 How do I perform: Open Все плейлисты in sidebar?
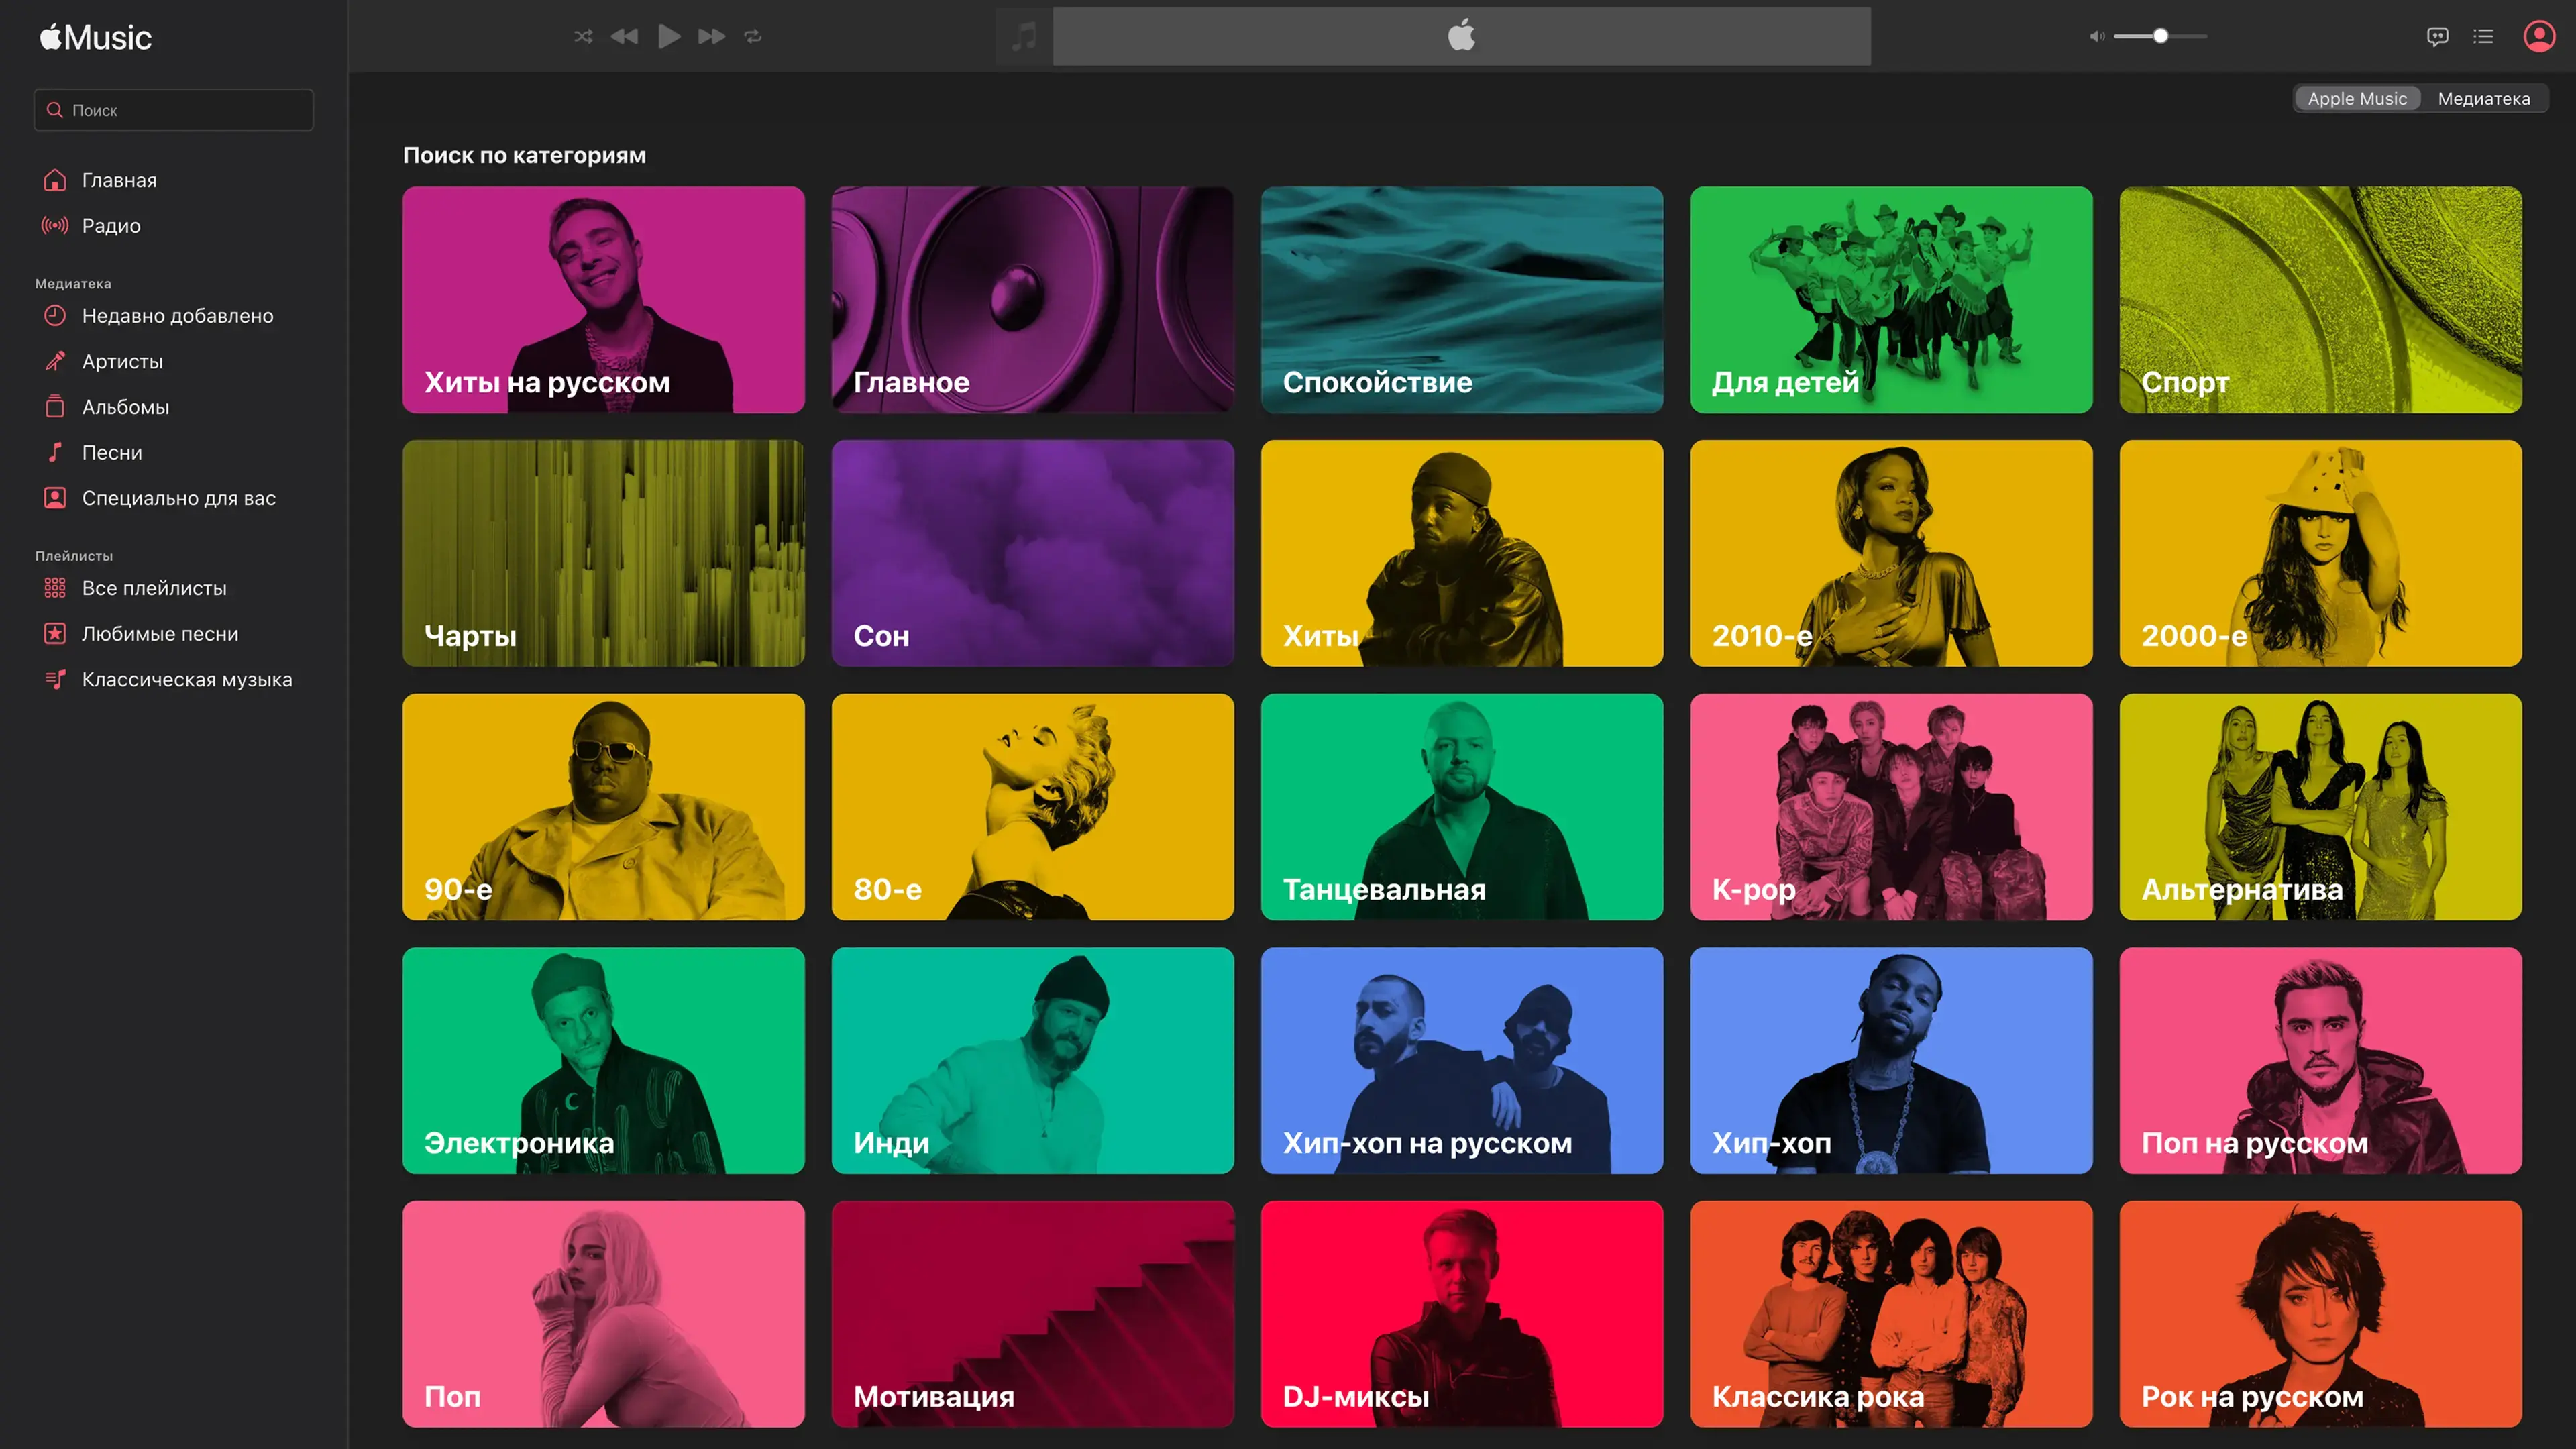[x=154, y=588]
